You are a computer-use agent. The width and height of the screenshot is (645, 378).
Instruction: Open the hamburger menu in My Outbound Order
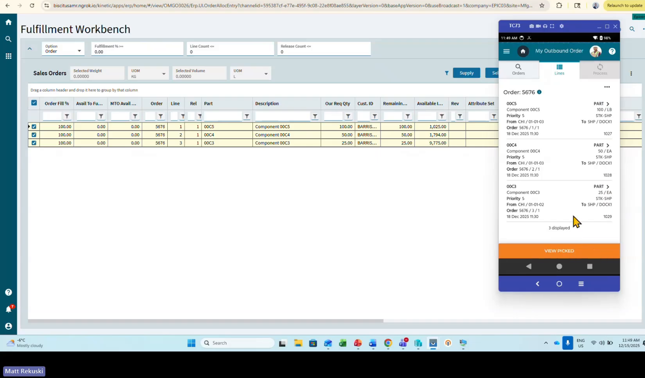[x=506, y=51]
